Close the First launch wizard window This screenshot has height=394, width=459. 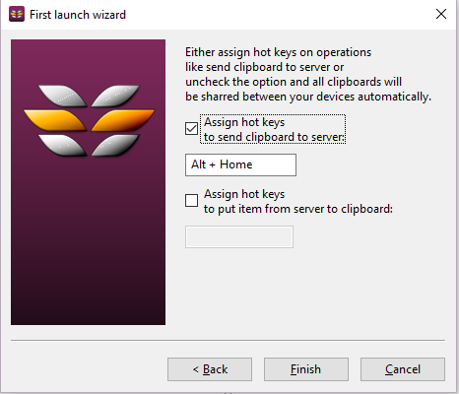[x=441, y=14]
